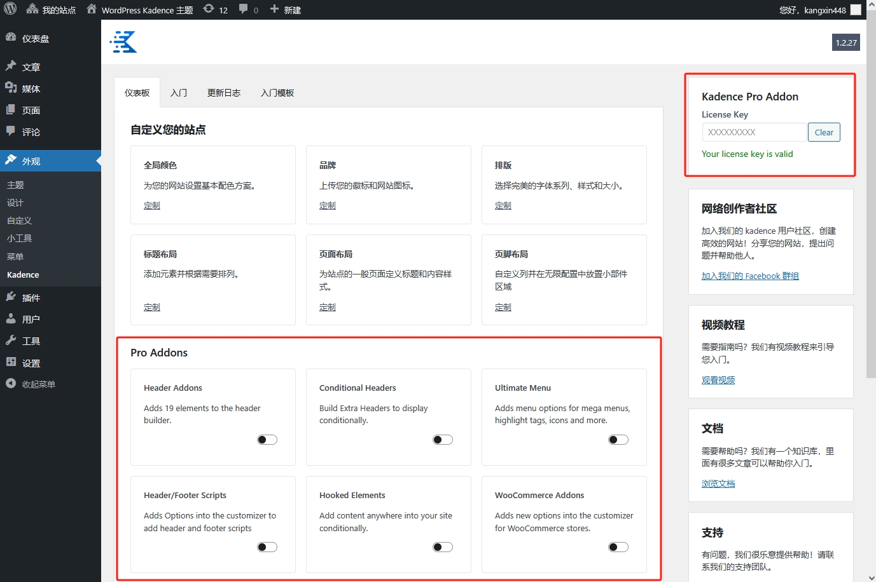Click 新建 plus in admin bar
The height and width of the screenshot is (582, 876).
click(x=285, y=10)
